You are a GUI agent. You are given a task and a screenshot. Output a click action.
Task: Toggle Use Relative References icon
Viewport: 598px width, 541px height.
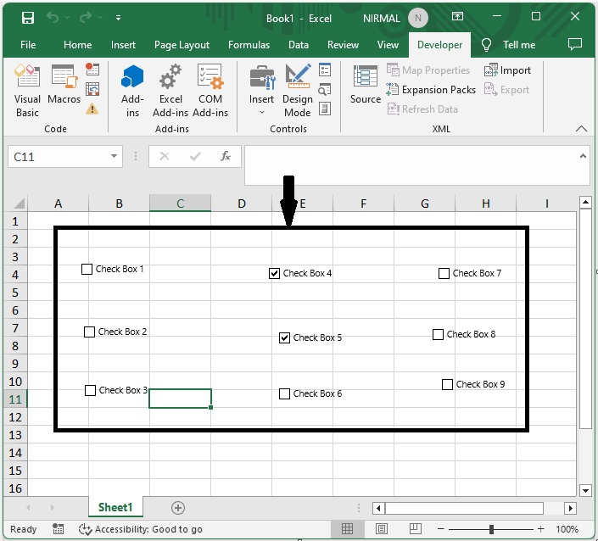[92, 89]
